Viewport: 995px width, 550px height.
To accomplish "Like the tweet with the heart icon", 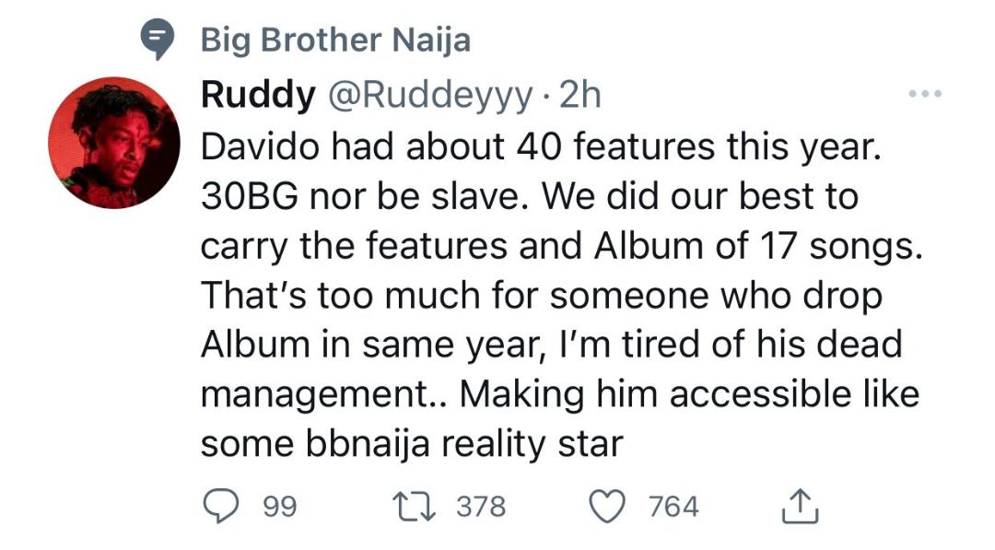I will 607,506.
